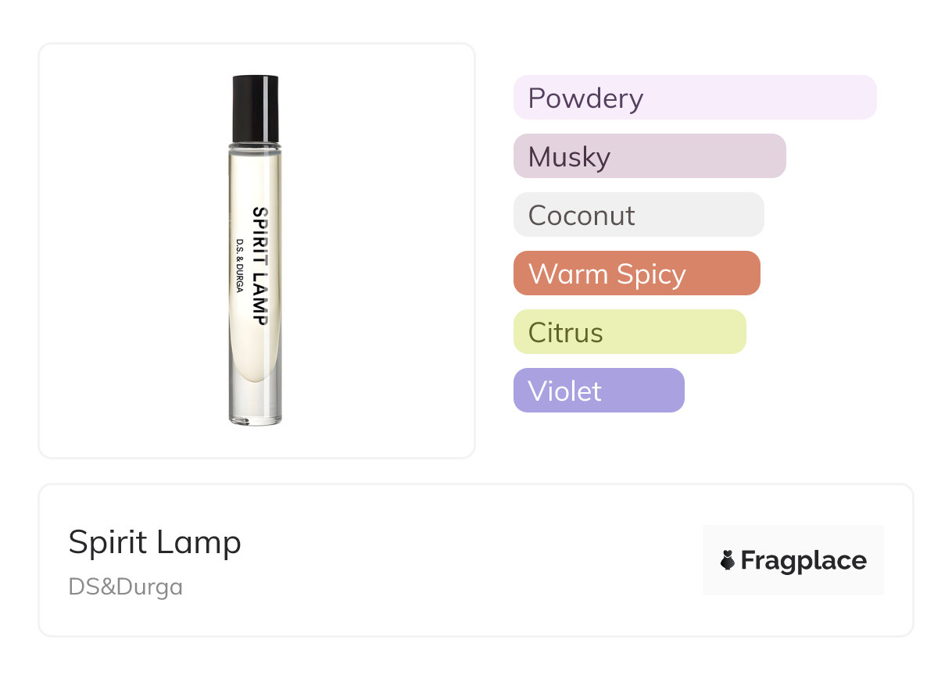Click the Powdery label text
The width and height of the screenshot is (952, 675).
[585, 98]
